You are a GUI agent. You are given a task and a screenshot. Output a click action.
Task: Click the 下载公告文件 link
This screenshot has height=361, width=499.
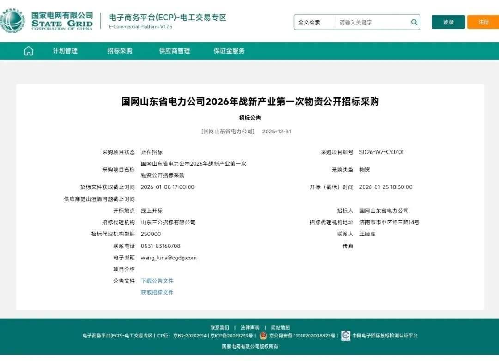click(157, 281)
